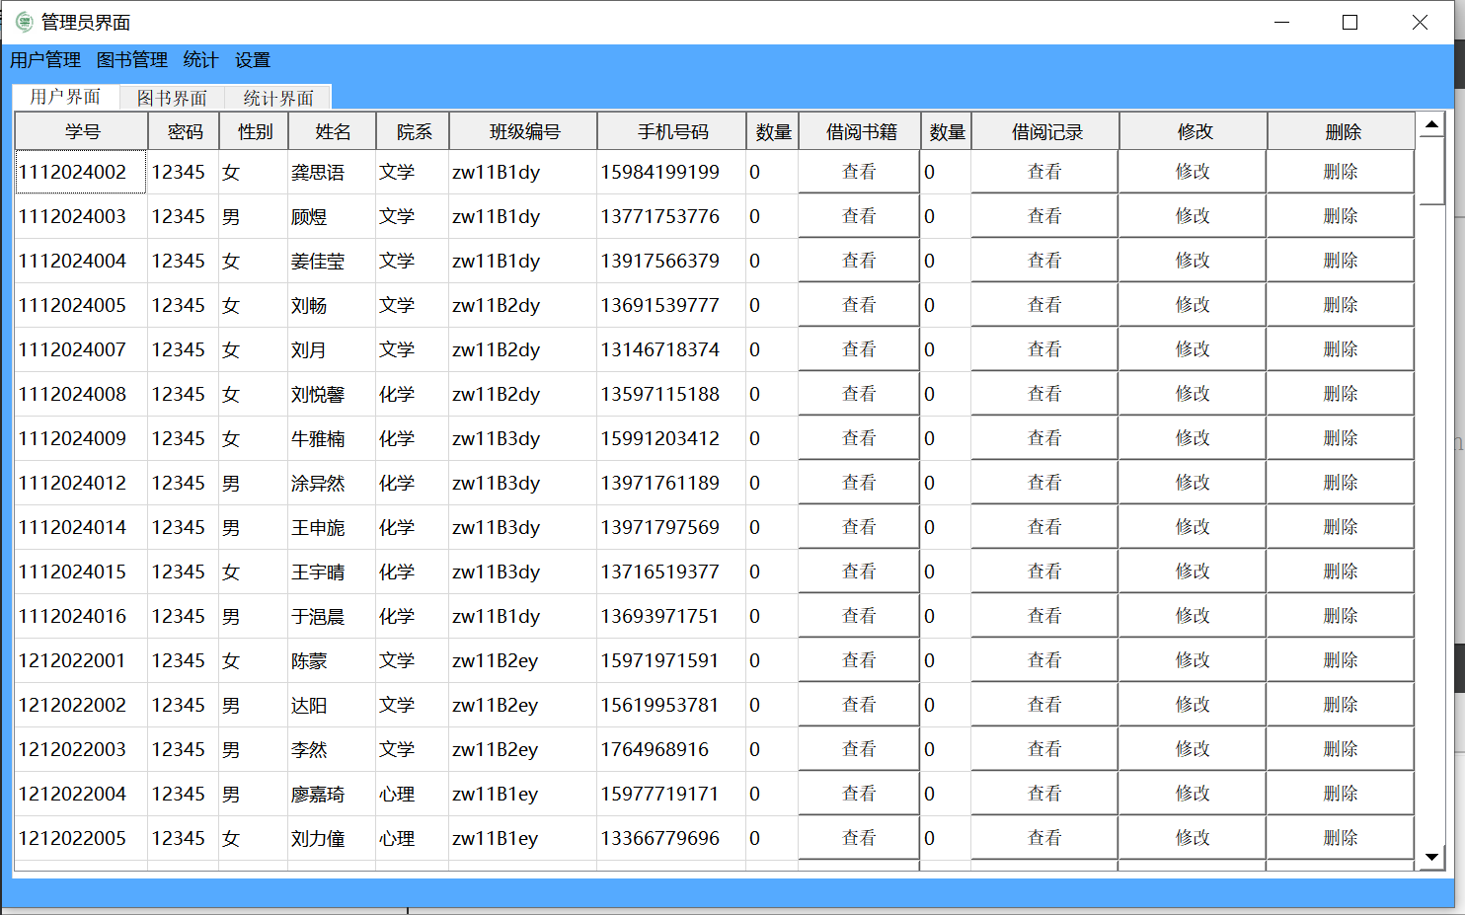Click the scrollbar up arrow
Image resolution: width=1465 pixels, height=915 pixels.
coord(1431,124)
